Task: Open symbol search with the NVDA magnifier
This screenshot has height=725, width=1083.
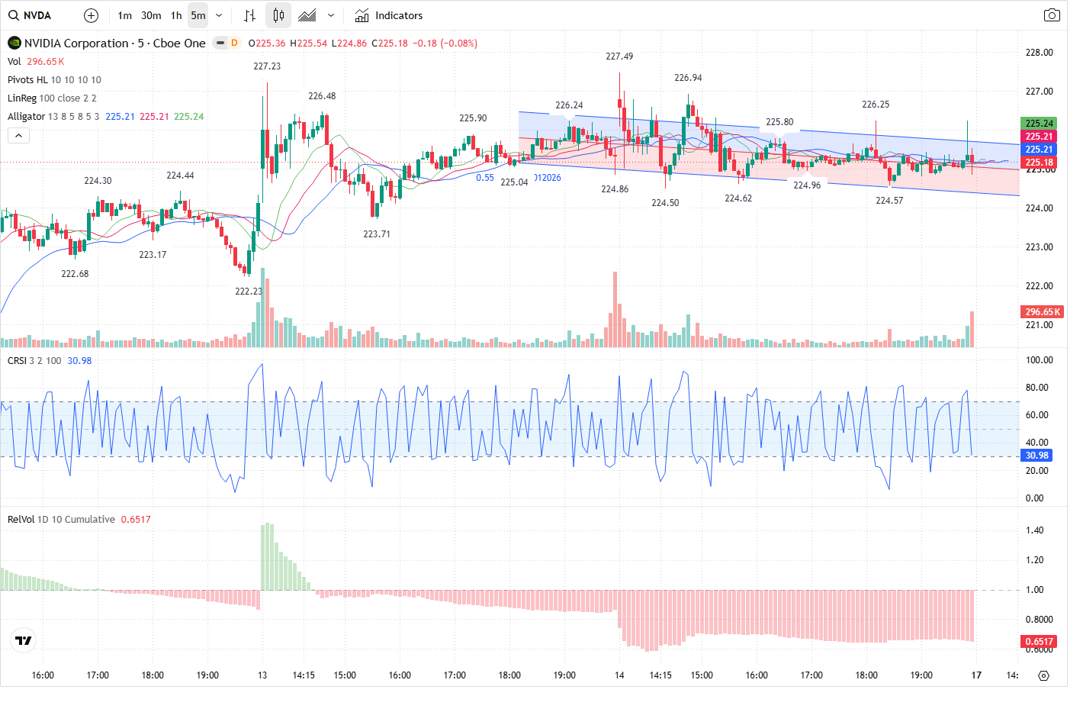Action: pos(14,15)
